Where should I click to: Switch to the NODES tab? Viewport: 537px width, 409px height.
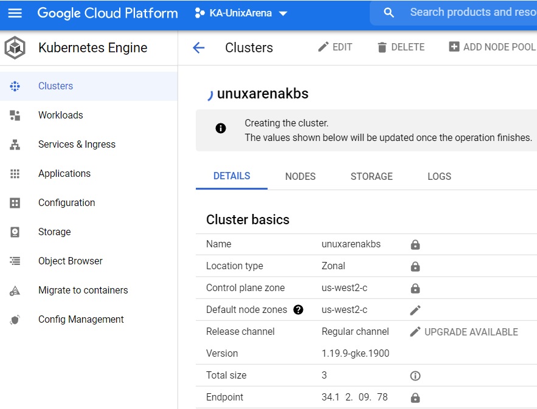coord(300,176)
